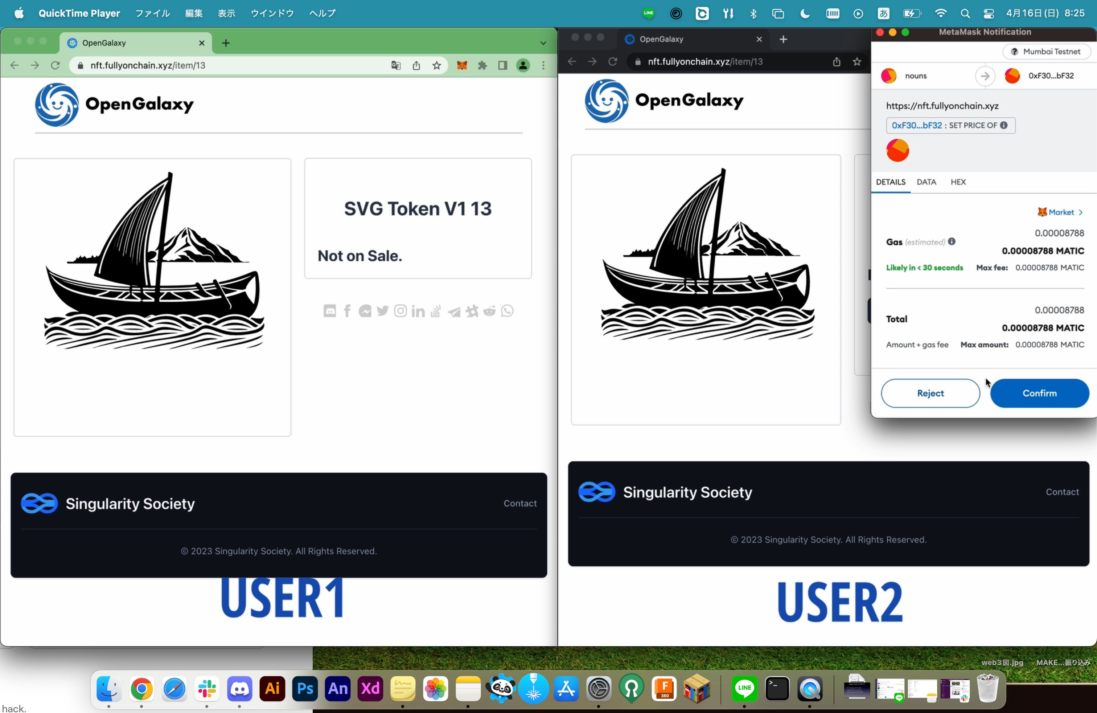This screenshot has height=713, width=1097.
Task: Open the ウインドウ menu in menu bar
Action: tap(272, 13)
